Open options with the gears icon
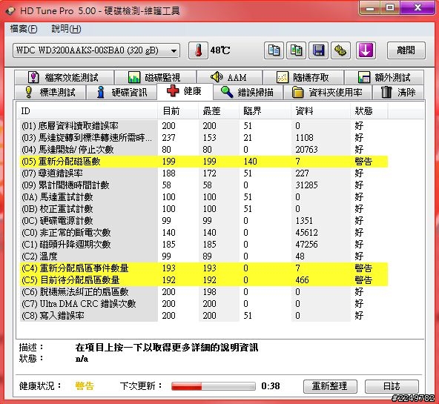 340,50
